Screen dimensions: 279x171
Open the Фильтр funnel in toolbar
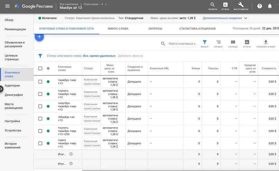205,44
